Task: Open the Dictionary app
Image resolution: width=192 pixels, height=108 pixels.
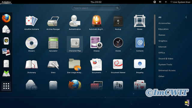Action: coord(31,66)
